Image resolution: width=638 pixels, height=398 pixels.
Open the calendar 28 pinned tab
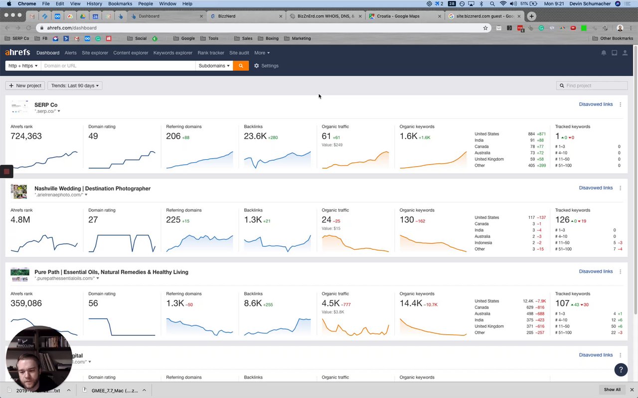tap(95, 16)
